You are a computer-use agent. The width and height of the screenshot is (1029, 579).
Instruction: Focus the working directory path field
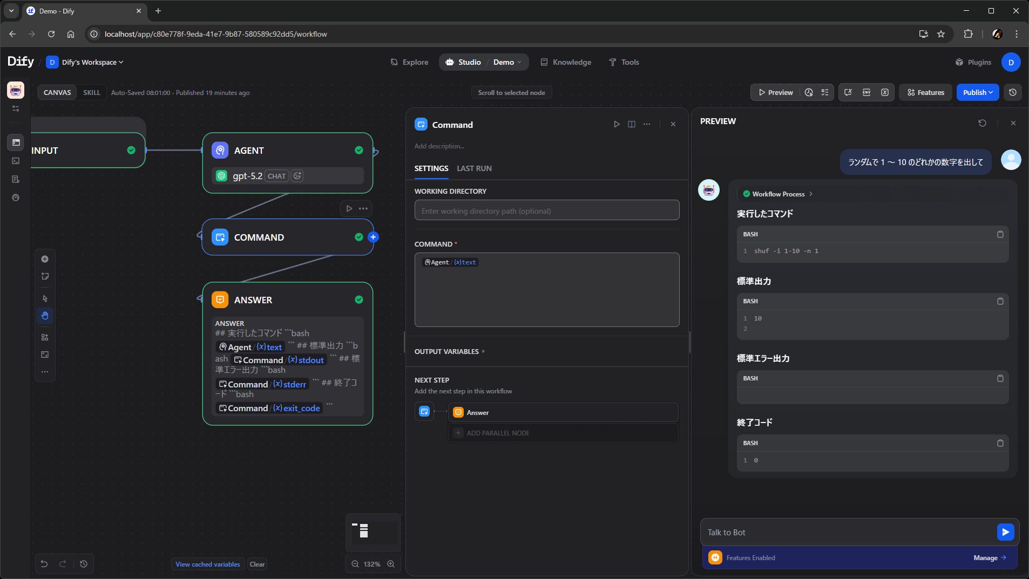click(546, 210)
